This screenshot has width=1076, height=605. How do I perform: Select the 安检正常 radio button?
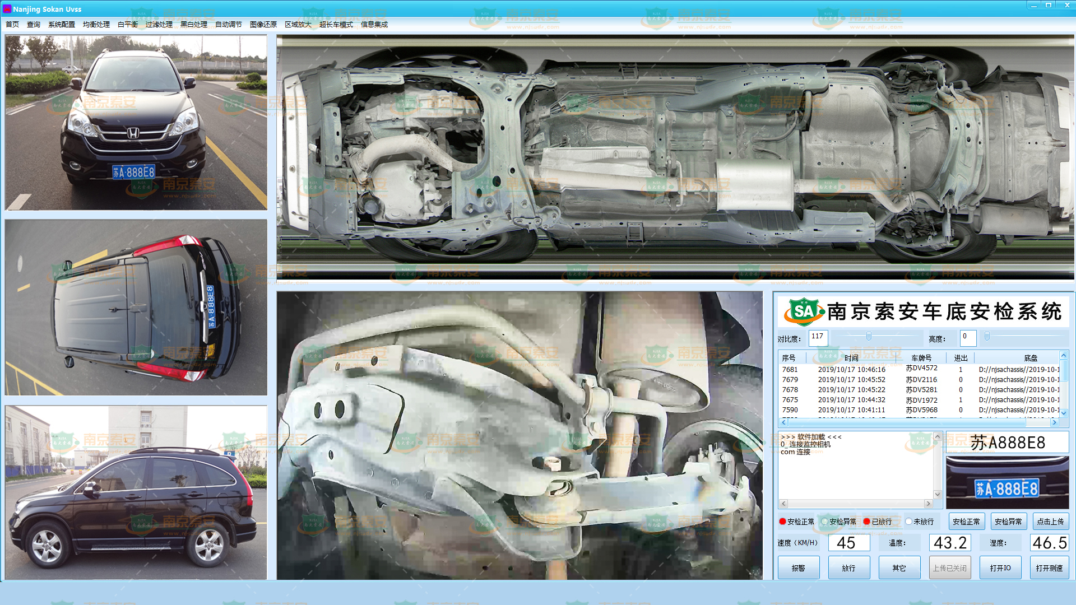pyautogui.click(x=782, y=522)
